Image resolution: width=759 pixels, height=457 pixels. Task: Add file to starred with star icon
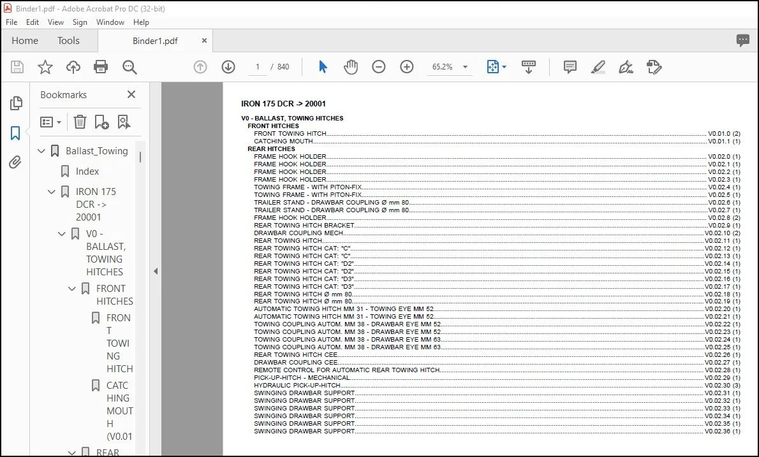(x=45, y=67)
